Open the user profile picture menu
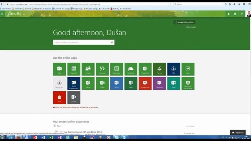 248,14
